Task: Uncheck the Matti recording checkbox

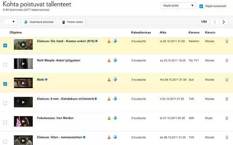Action: point(5,84)
